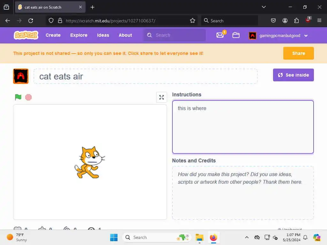Click the Windows taskbar Search box
Viewport: 327px width, 245px height.
(x=156, y=237)
